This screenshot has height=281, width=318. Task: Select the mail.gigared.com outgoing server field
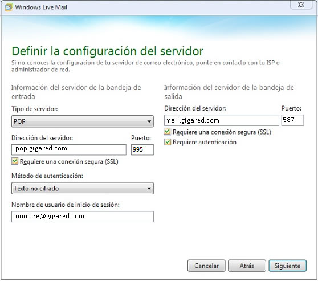(x=222, y=120)
